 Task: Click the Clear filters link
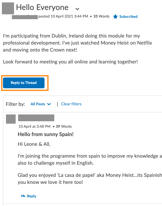[71, 104]
